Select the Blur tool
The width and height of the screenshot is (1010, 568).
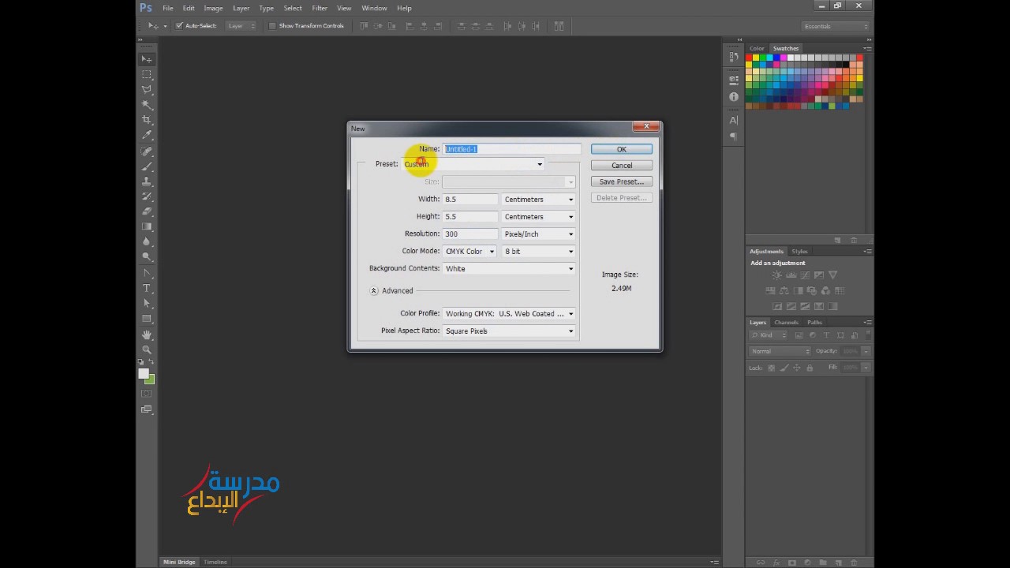(x=147, y=242)
